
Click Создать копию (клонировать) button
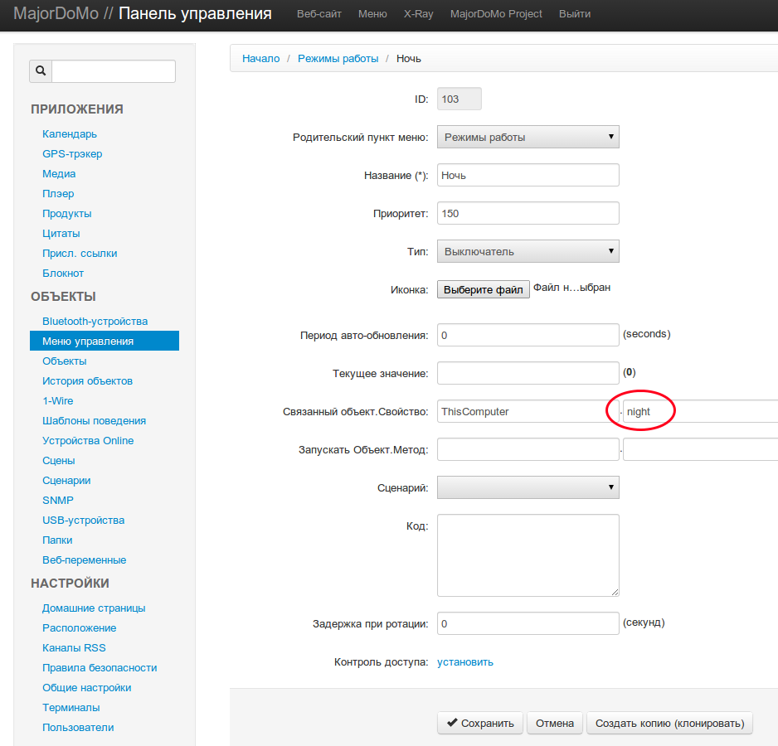tap(669, 723)
